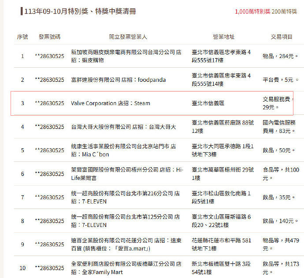Click the invoice number in row 7
This screenshot has width=304, height=278.
tap(50, 198)
